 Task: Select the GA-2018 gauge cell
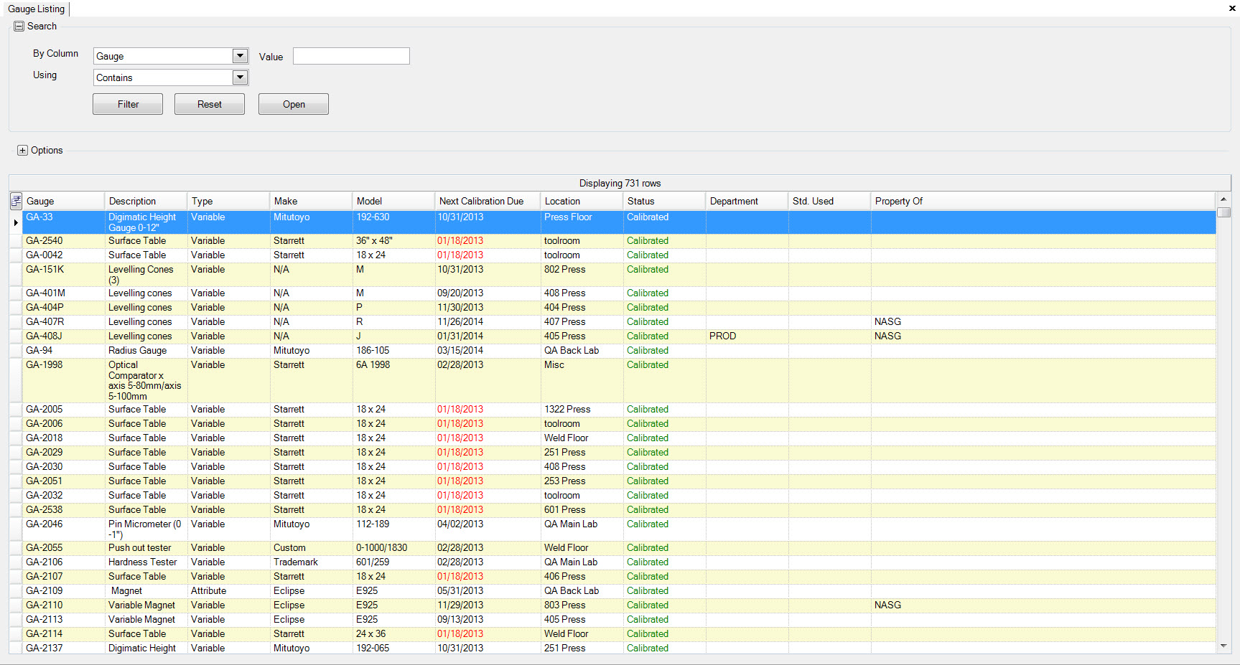(64, 438)
